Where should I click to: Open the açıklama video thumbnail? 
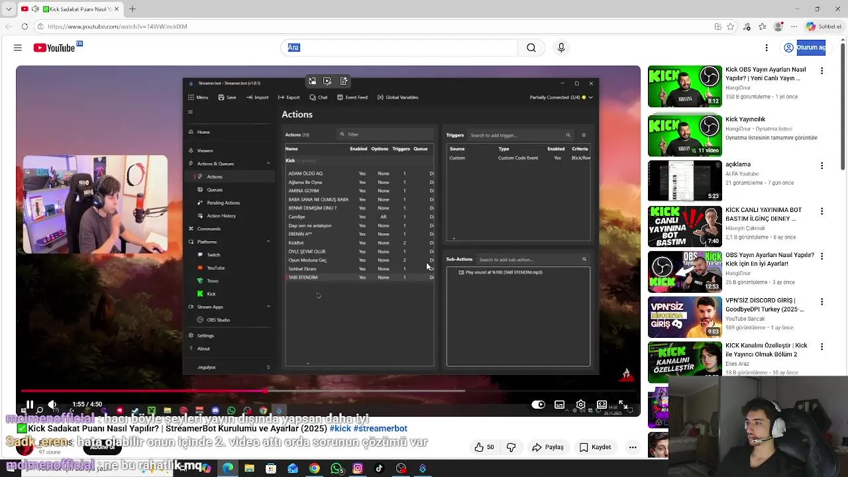[x=684, y=181]
